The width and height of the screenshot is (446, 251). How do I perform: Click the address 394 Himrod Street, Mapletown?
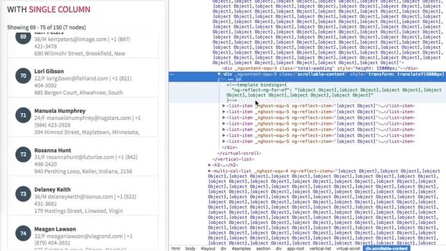[x=86, y=132]
